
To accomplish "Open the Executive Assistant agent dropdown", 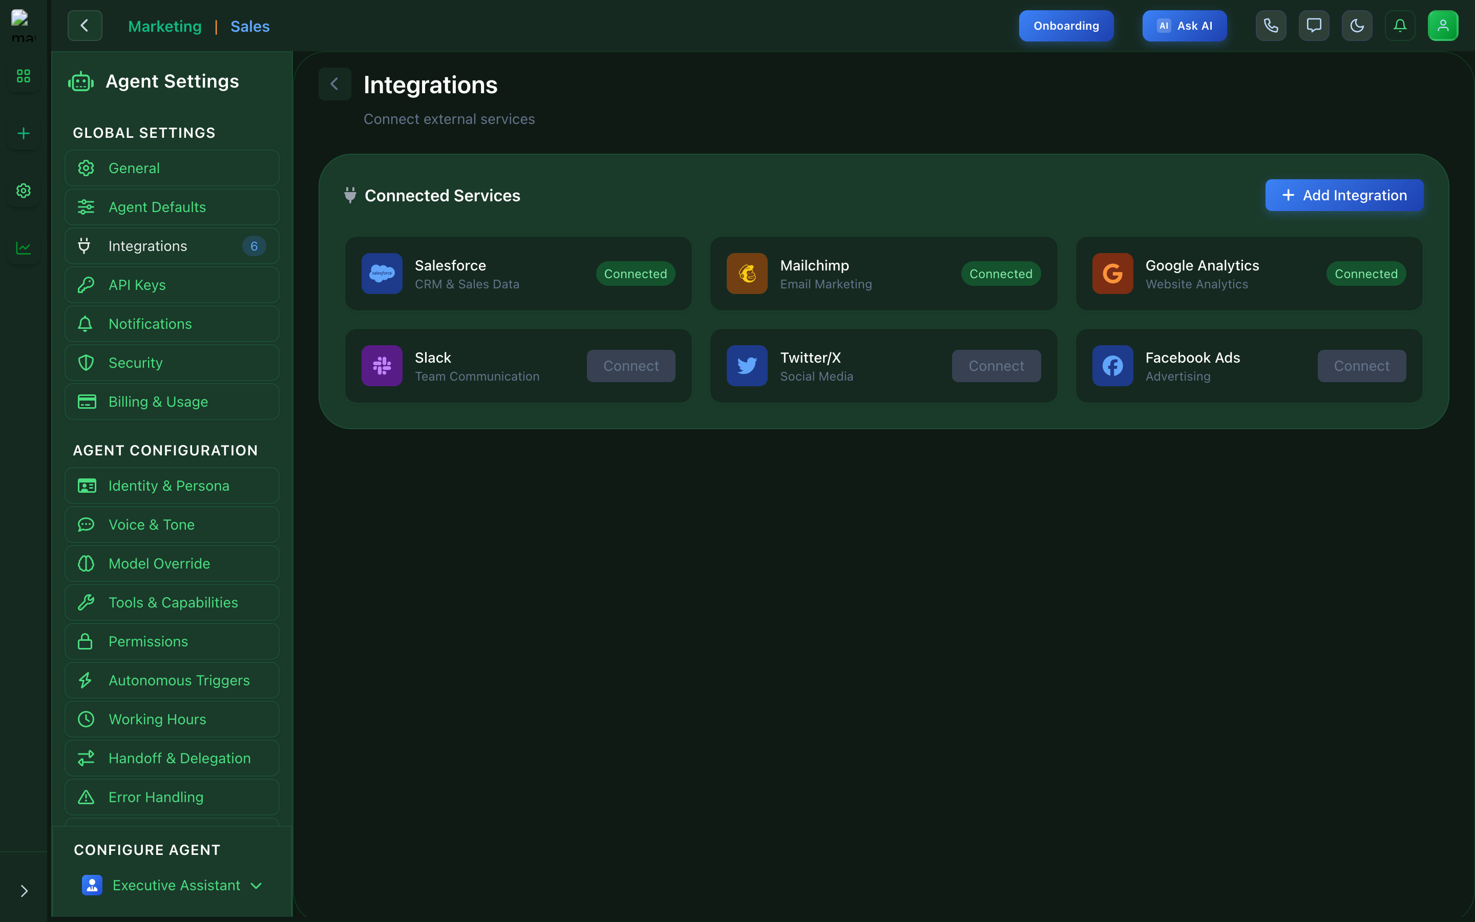I will (172, 886).
